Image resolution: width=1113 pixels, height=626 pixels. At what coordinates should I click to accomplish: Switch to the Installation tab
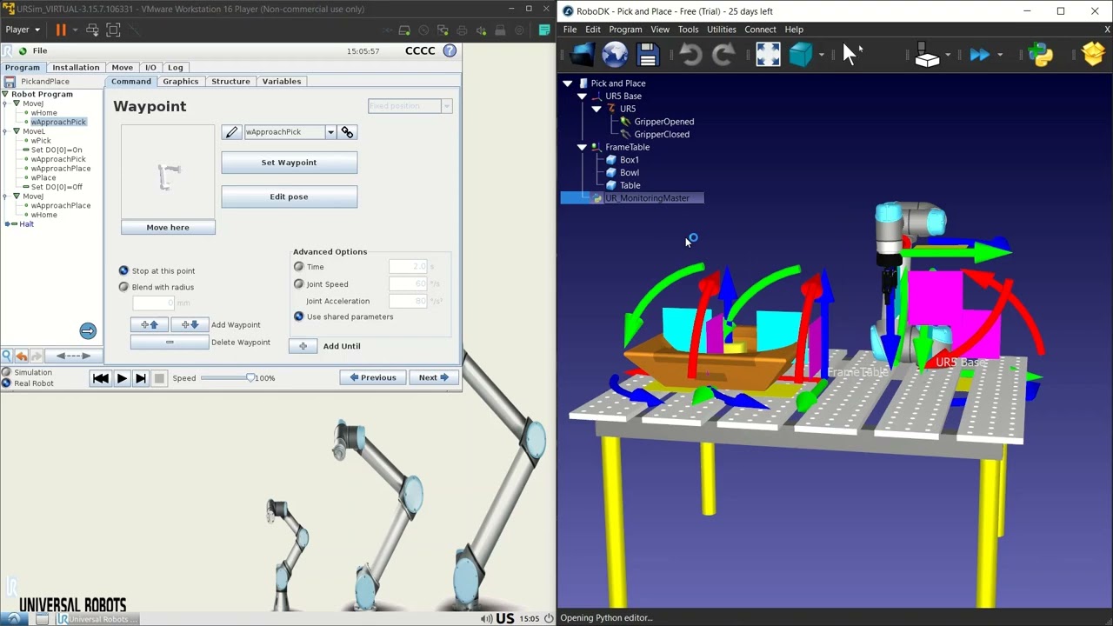pos(76,67)
